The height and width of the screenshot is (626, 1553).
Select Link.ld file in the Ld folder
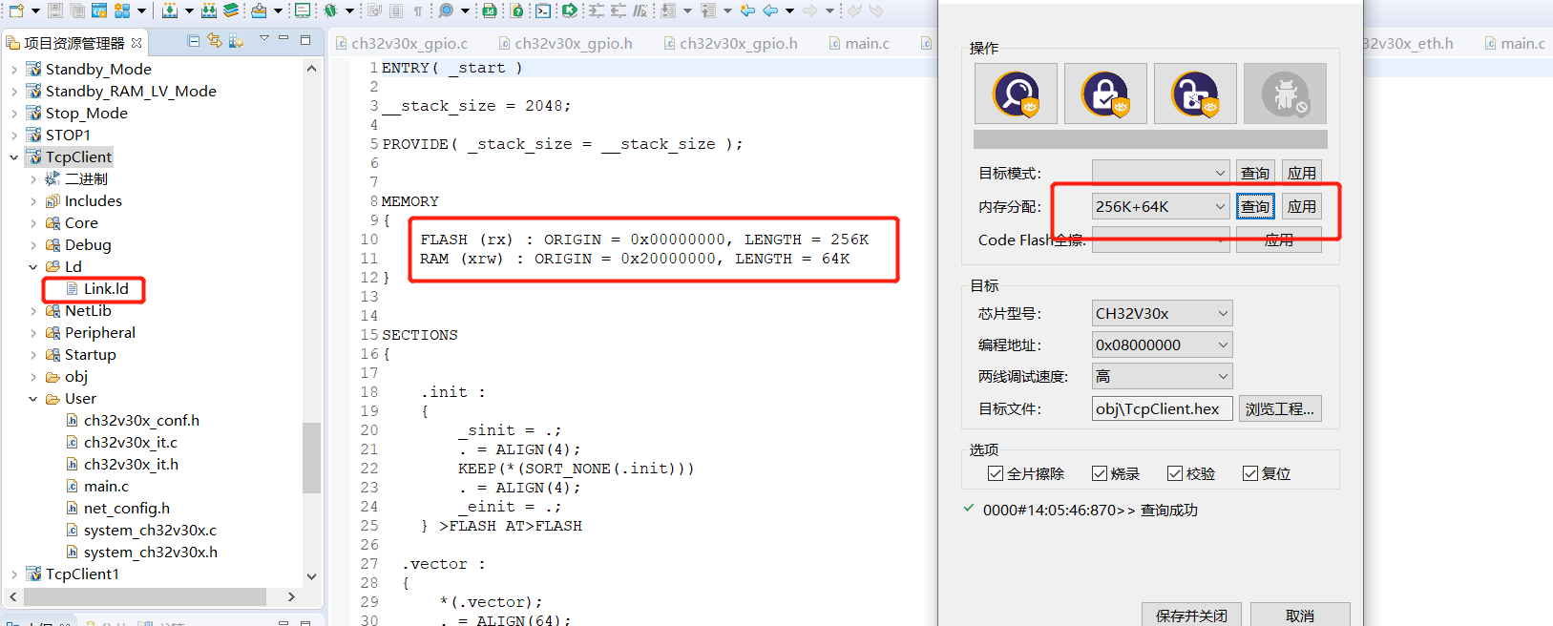pyautogui.click(x=105, y=288)
